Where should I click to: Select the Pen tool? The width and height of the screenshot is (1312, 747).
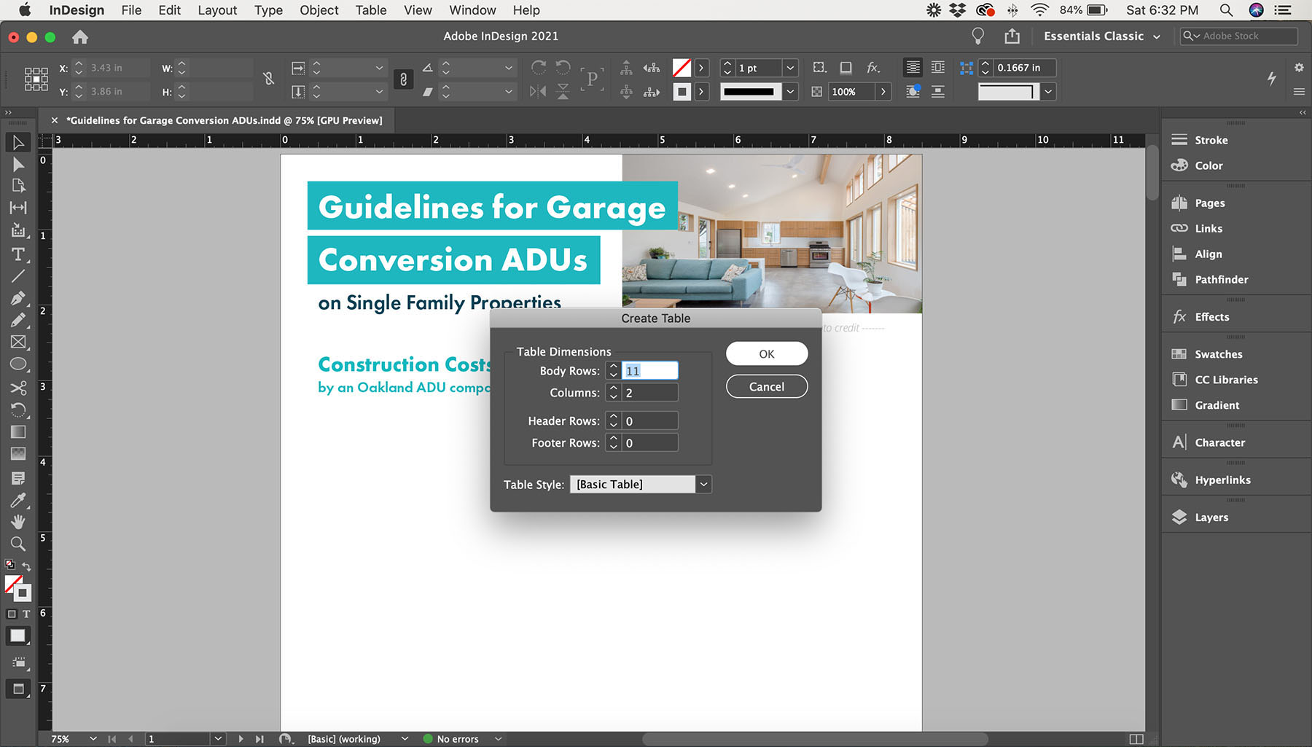click(x=18, y=298)
